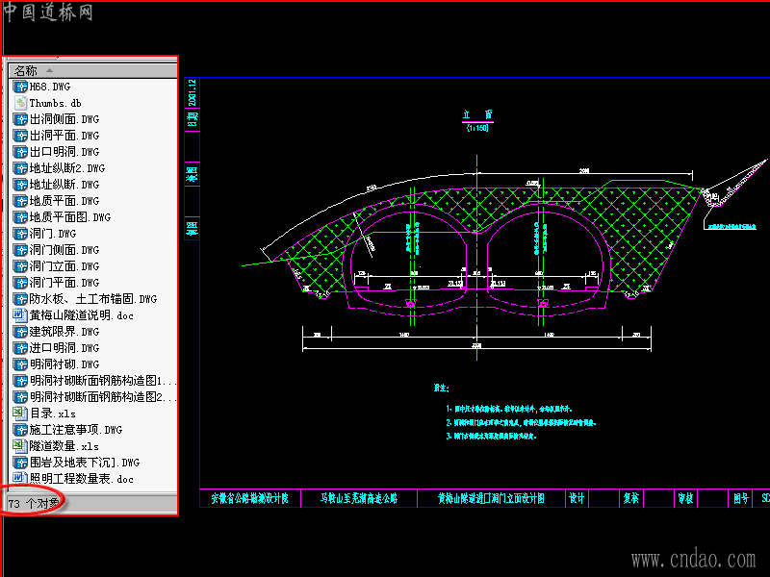
Task: Select the 目录.xls Excel icon
Action: click(20, 414)
